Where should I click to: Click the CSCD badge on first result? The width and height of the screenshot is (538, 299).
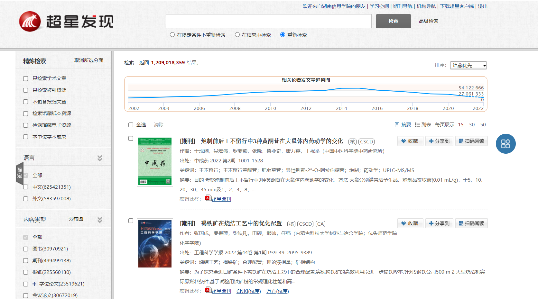tap(366, 142)
